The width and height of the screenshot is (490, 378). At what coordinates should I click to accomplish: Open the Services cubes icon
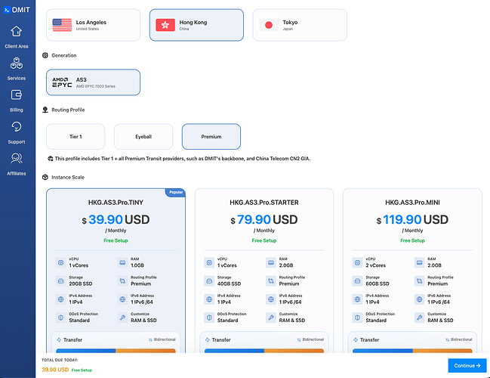pos(17,63)
